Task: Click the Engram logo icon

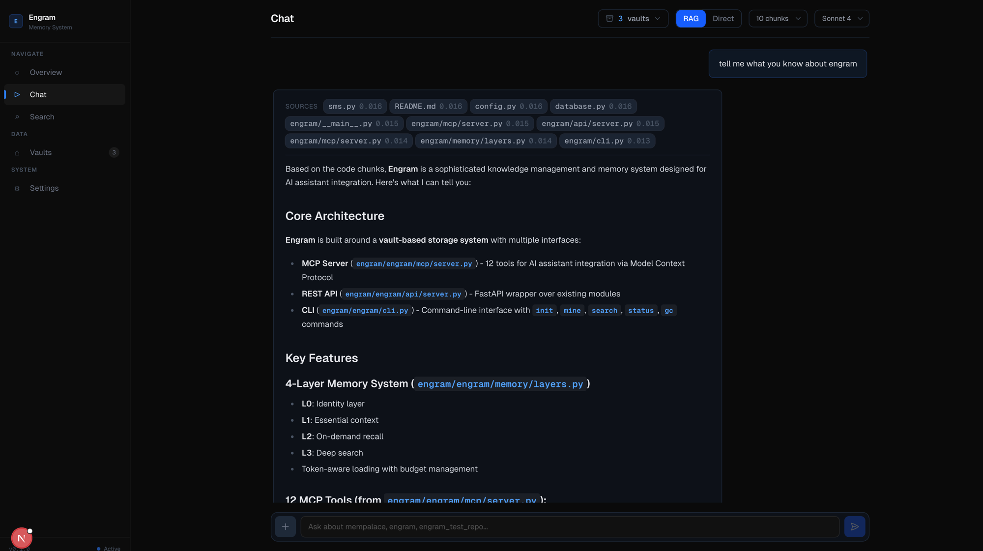Action: 16,21
